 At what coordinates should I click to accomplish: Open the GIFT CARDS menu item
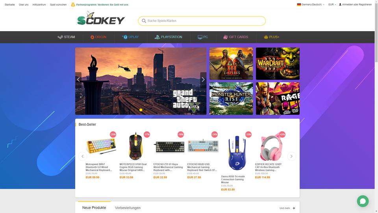[235, 37]
